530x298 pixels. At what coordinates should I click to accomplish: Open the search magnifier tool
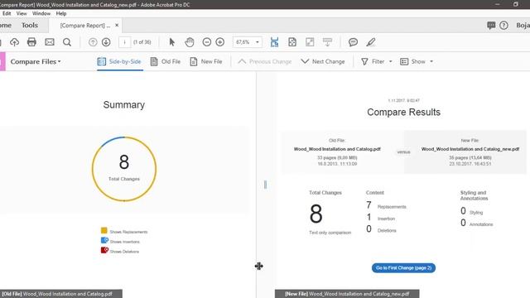pos(67,42)
